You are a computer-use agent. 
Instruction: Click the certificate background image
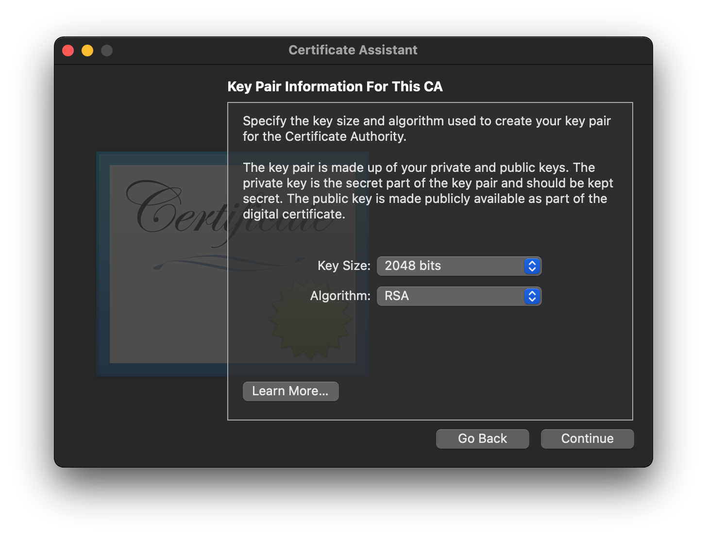[x=165, y=311]
